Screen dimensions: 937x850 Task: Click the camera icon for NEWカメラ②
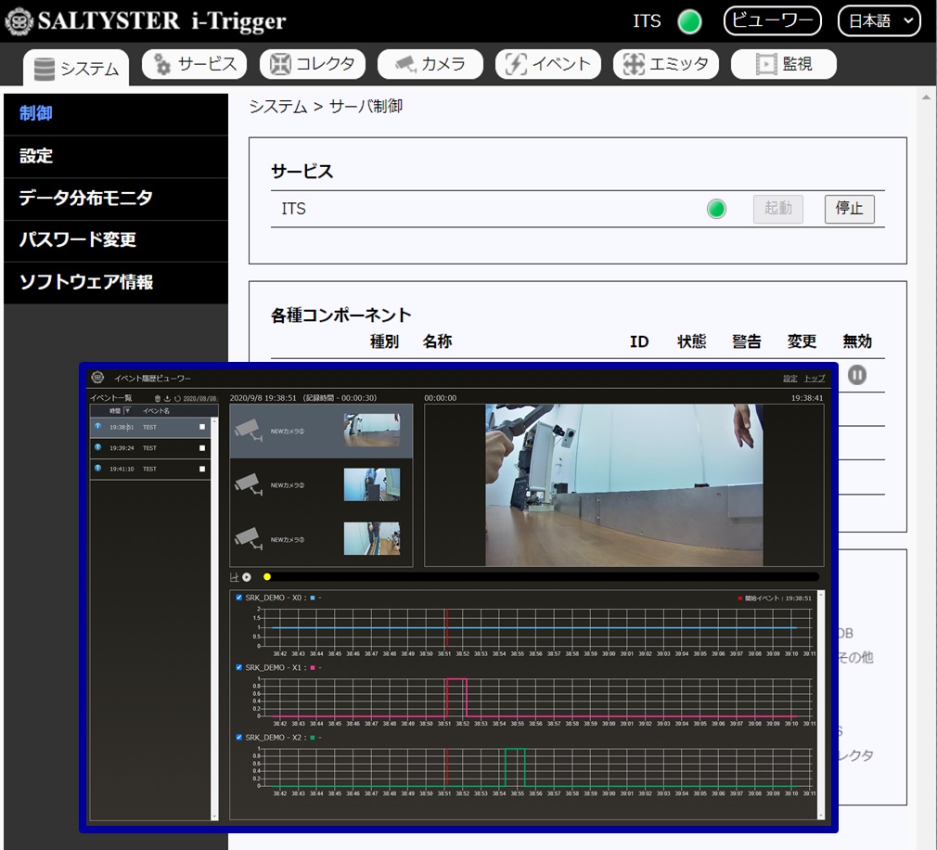pos(247,483)
